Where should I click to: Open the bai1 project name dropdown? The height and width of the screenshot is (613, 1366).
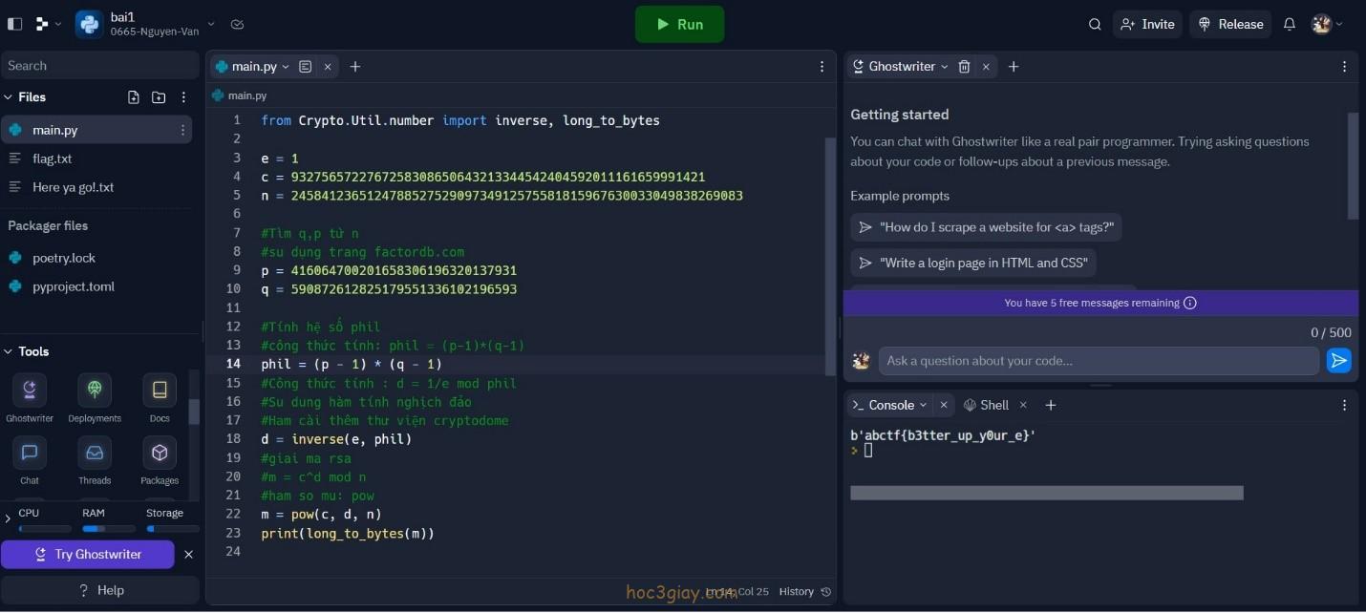point(211,25)
